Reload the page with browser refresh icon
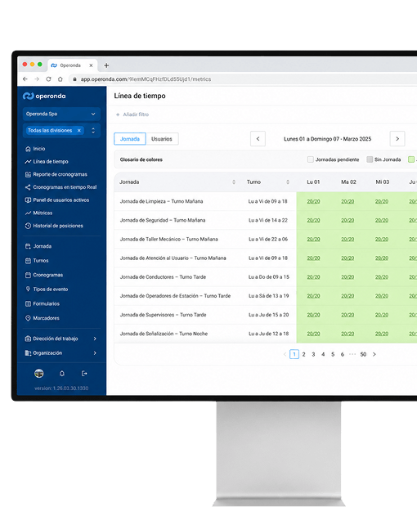The height and width of the screenshot is (507, 417). pos(48,79)
